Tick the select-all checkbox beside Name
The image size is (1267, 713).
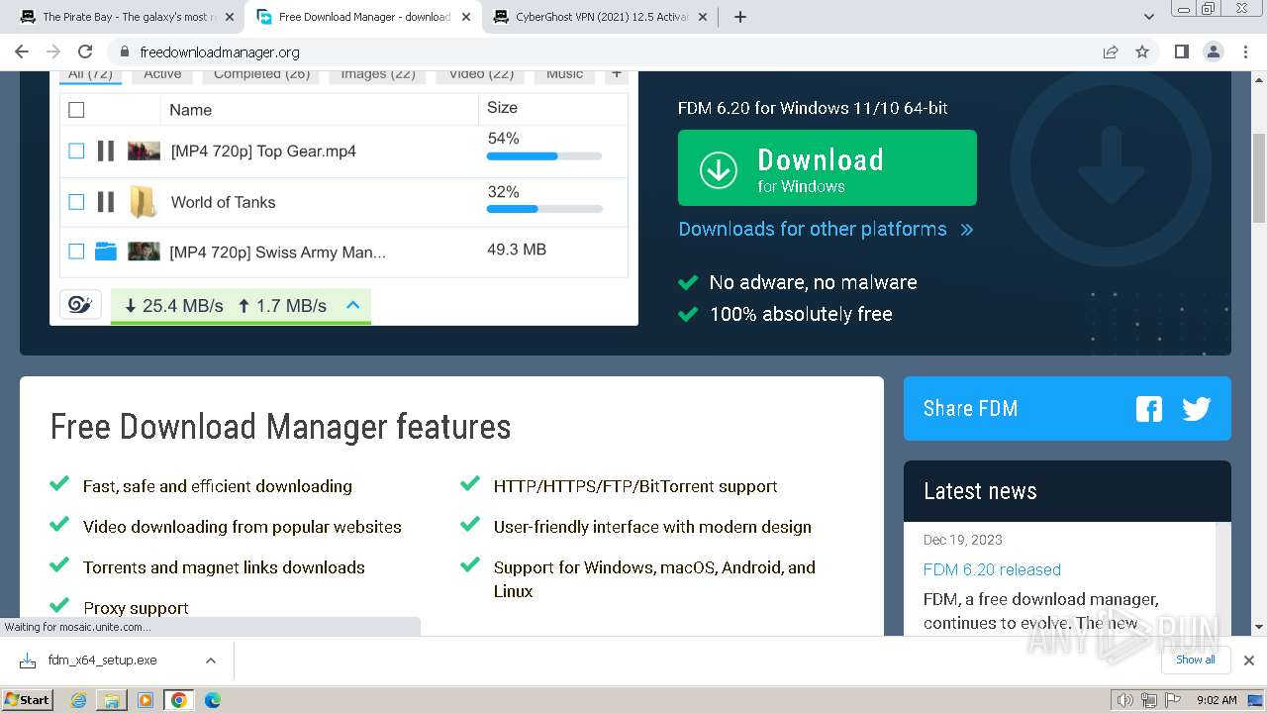(x=76, y=110)
